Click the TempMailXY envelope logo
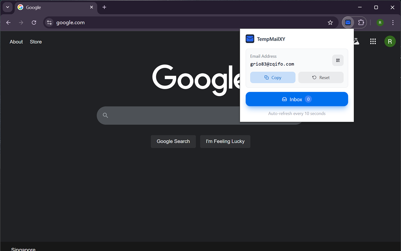The height and width of the screenshot is (251, 401). pyautogui.click(x=250, y=39)
